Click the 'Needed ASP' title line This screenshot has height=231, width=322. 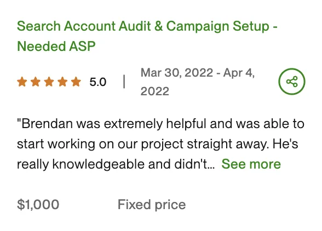[x=56, y=46]
